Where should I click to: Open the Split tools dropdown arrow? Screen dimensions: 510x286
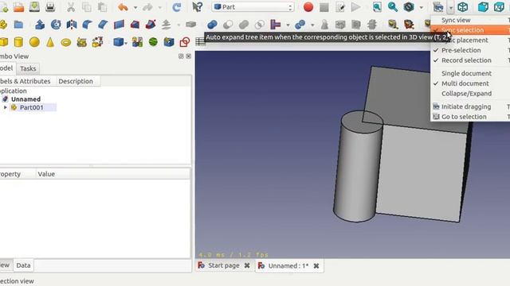312,25
